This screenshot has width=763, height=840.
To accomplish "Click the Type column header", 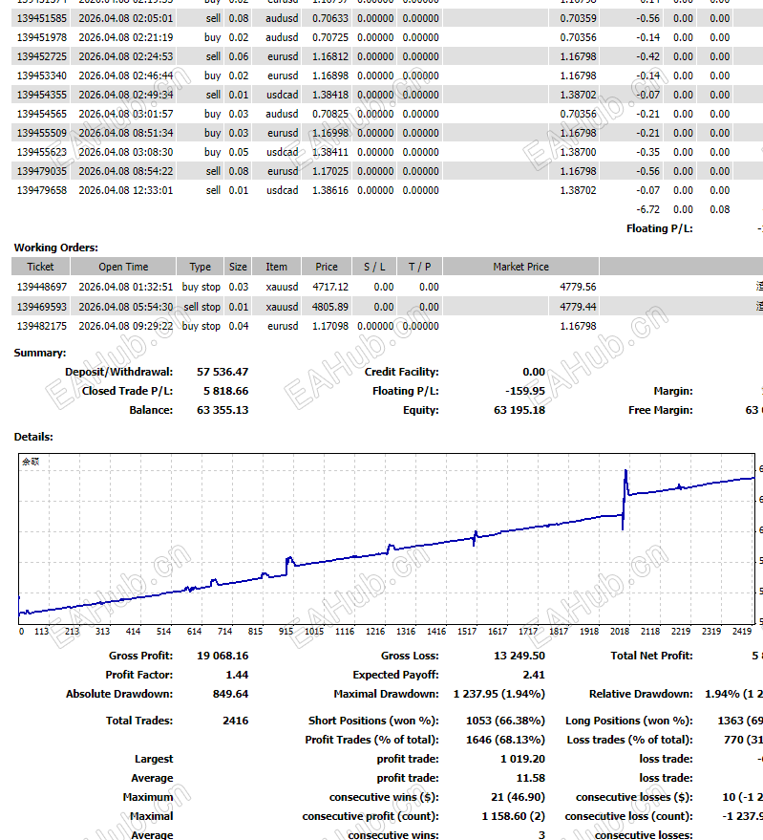I will (x=200, y=267).
